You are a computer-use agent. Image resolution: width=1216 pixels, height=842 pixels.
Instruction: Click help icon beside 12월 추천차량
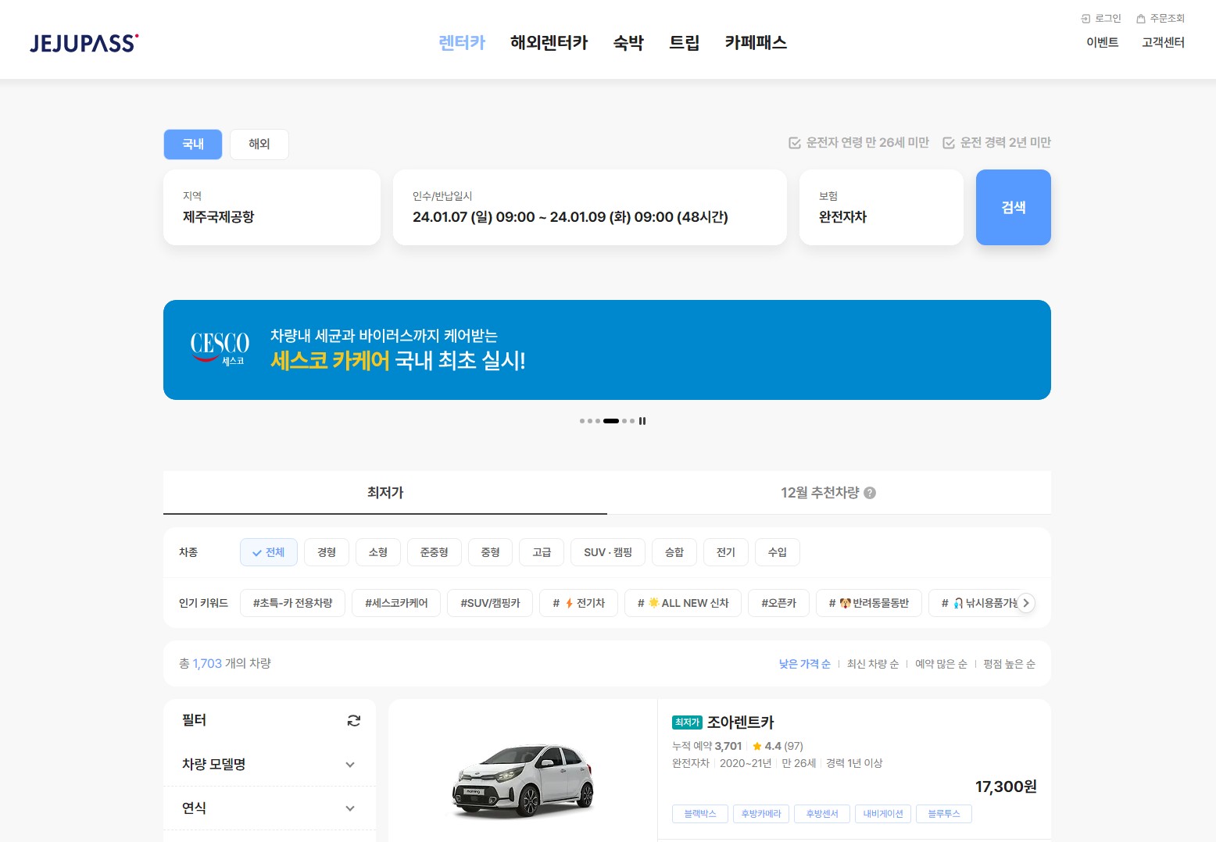[870, 493]
